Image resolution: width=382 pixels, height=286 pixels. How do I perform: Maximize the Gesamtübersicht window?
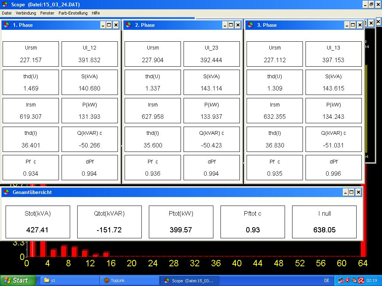(x=351, y=193)
